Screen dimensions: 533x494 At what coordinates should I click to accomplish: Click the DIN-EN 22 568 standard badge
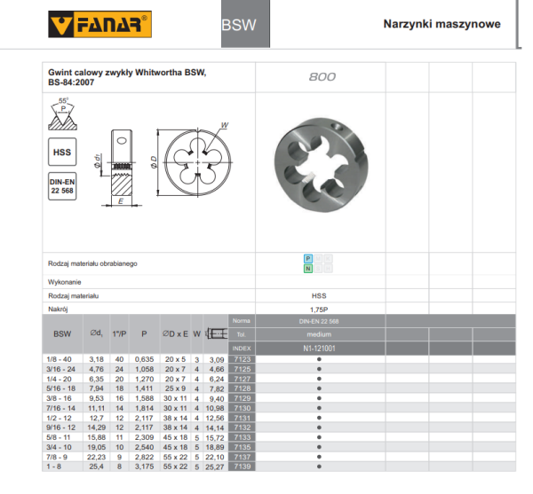(61, 185)
